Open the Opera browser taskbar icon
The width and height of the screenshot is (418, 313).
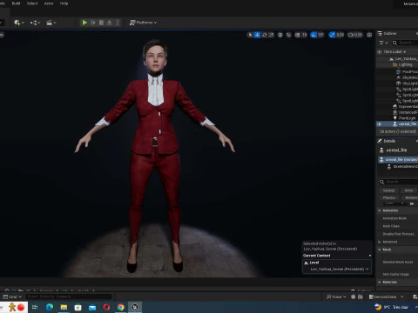(x=106, y=307)
